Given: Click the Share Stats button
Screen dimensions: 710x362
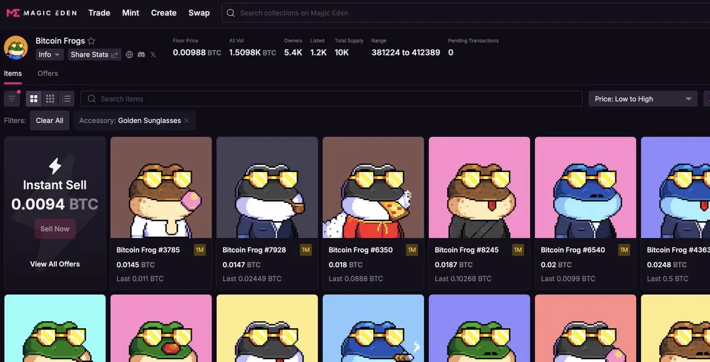Looking at the screenshot, I should tap(94, 54).
